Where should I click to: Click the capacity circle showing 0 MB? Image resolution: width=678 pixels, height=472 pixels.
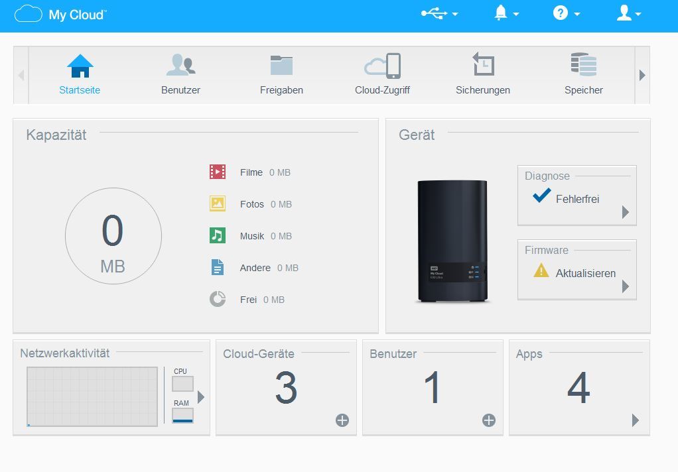pos(113,236)
